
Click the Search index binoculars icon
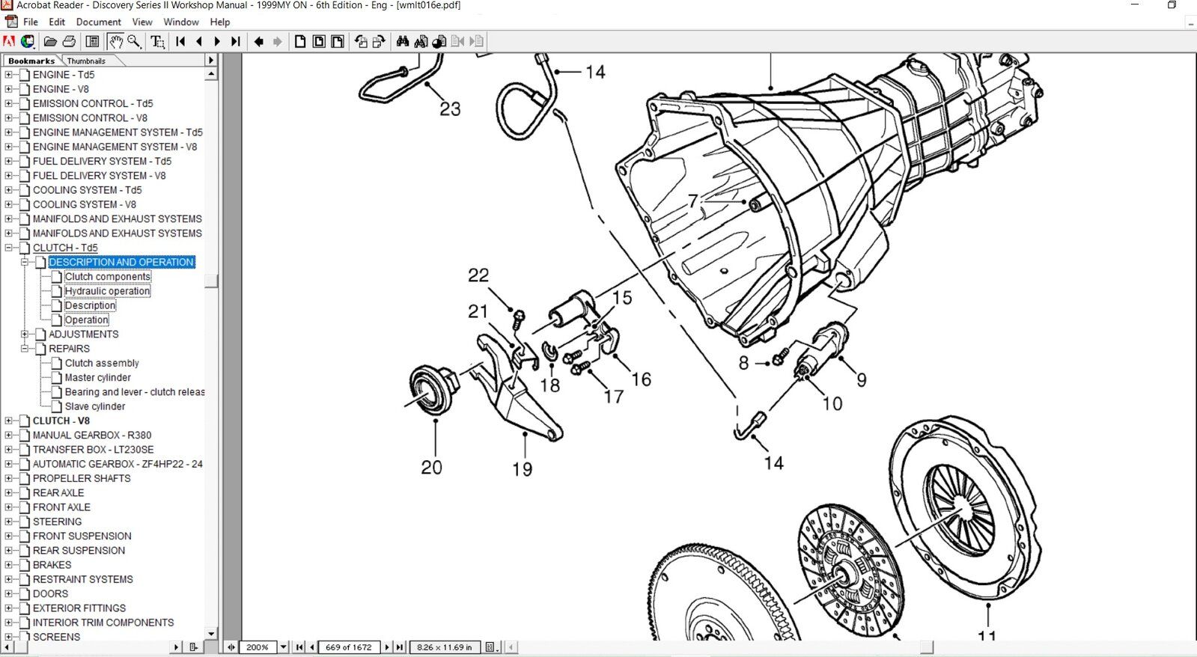point(421,41)
